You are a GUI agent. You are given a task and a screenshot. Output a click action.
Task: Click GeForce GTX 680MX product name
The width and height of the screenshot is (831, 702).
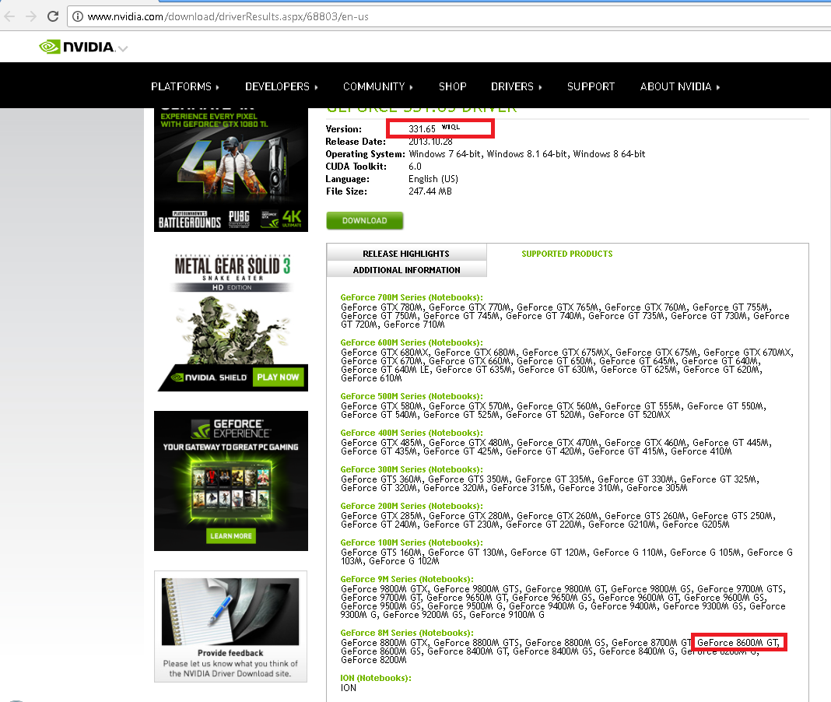pos(384,353)
